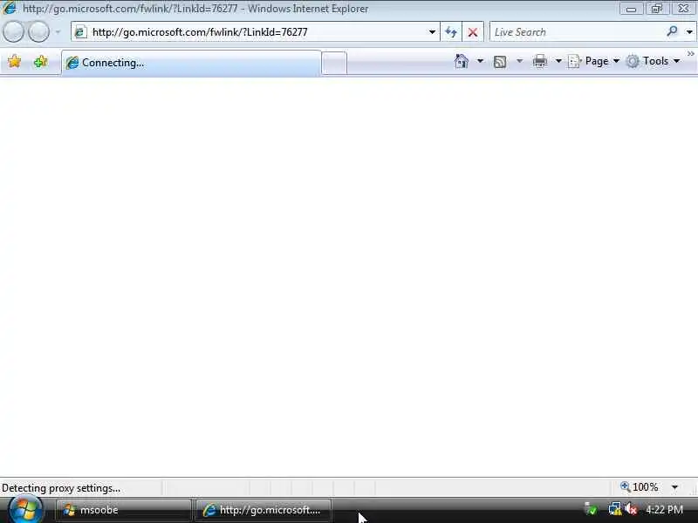
Task: Select the Connecting... tab
Action: point(191,63)
